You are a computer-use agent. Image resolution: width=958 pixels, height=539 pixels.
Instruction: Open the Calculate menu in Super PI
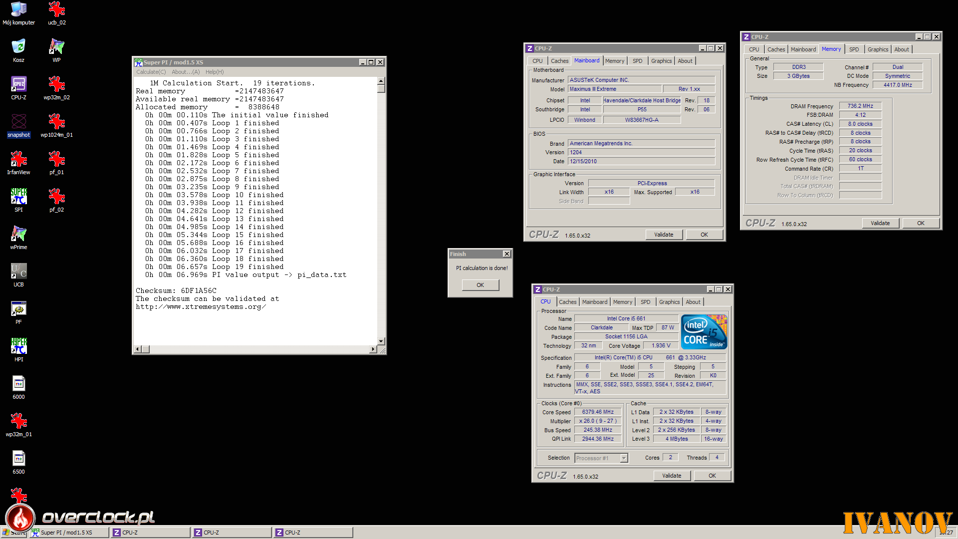(151, 72)
